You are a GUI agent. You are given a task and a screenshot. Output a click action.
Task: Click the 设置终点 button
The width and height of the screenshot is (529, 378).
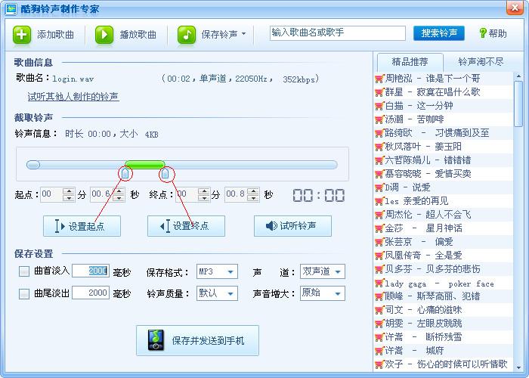point(186,226)
